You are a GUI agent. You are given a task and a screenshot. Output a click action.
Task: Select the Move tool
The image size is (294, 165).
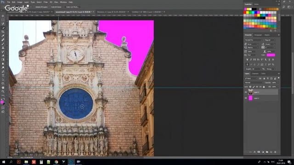click(3, 16)
